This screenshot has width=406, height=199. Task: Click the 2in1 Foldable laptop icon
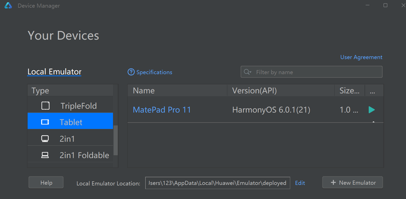click(x=45, y=155)
